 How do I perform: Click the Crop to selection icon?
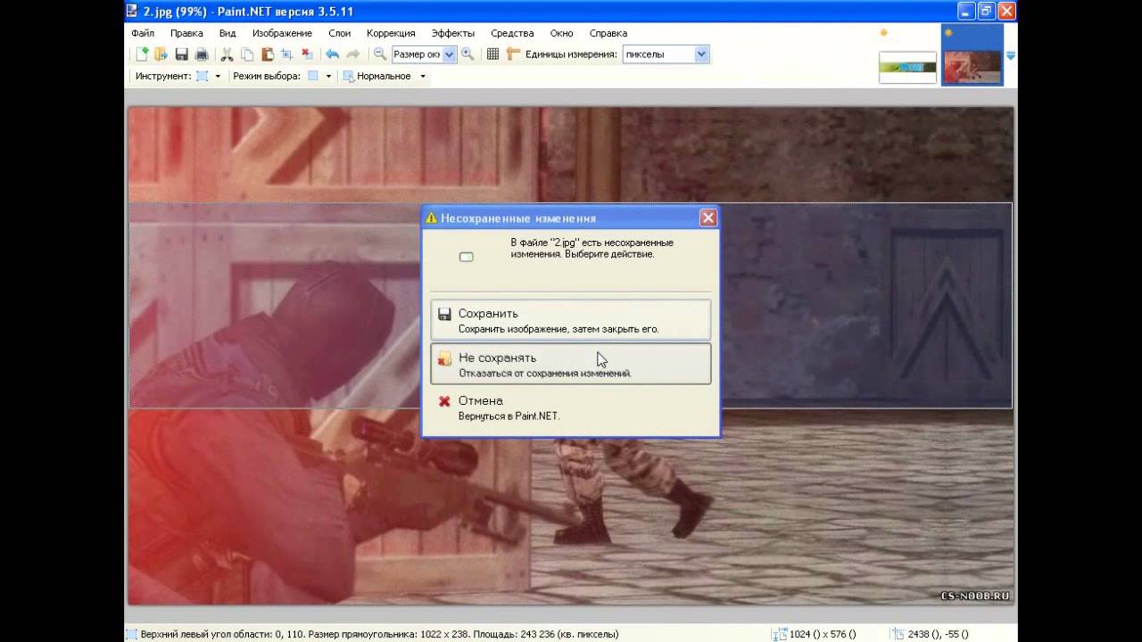pyautogui.click(x=287, y=54)
